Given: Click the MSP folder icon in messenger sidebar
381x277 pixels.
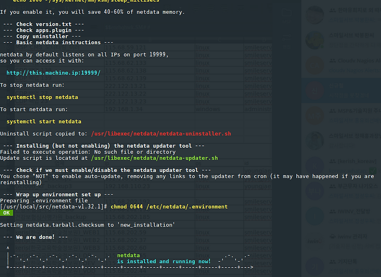Looking at the screenshot, I should coord(287,13).
